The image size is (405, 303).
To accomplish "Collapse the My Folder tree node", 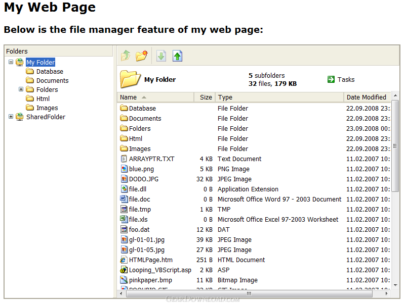I will [11, 63].
